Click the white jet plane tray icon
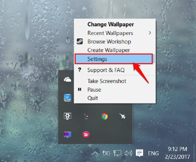This screenshot has height=162, width=196. 122,116
